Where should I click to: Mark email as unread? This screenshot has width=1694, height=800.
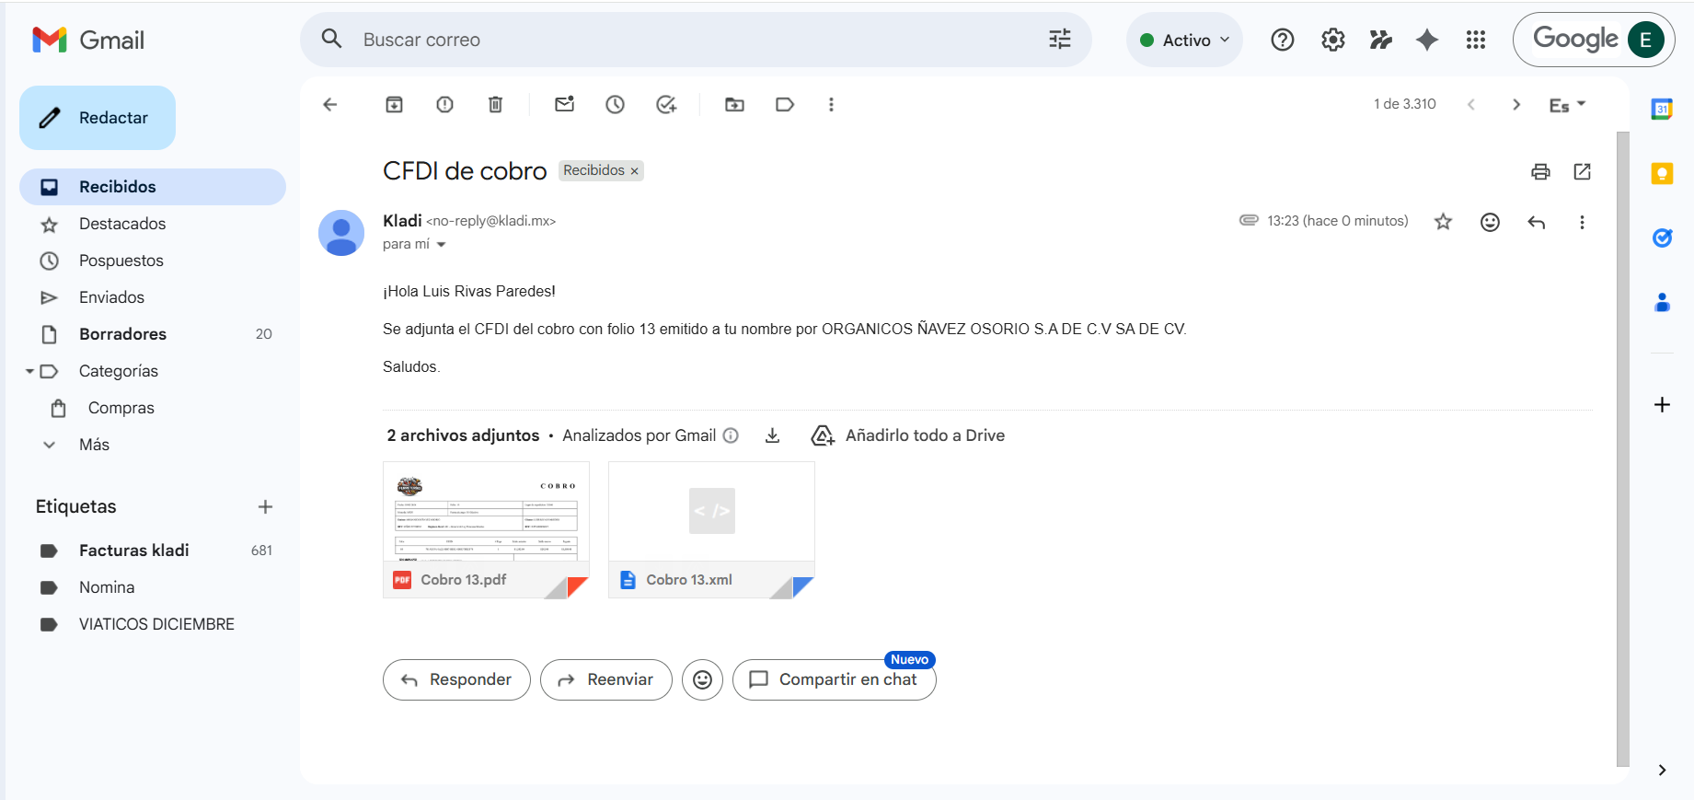[x=565, y=105]
